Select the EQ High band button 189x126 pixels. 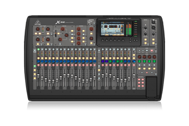72,31
